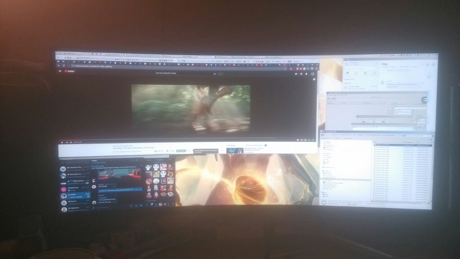Screen dimensions: 460x259
Task: Open the Chat Wars chat in Telegram
Action: click(x=75, y=168)
